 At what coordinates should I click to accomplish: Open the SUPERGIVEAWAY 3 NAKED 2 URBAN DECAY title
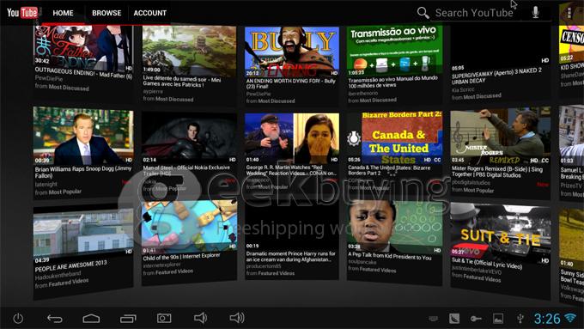tap(496, 76)
